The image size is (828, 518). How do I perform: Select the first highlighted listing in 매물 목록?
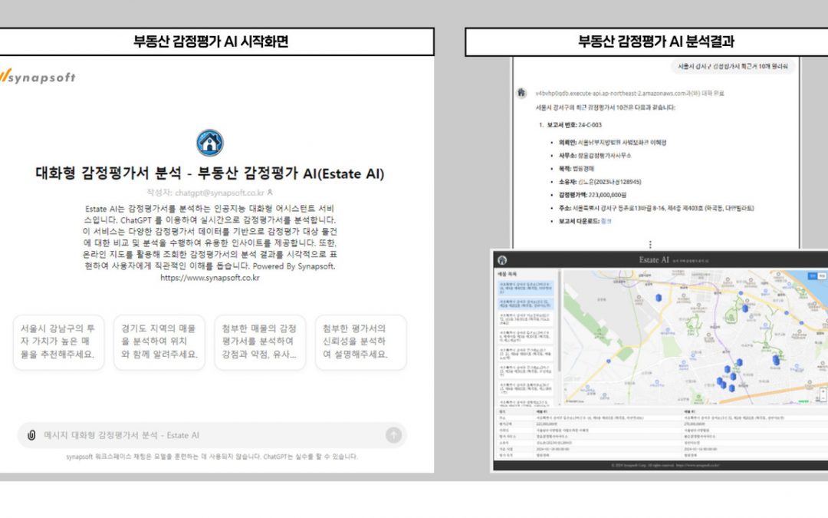coord(526,286)
